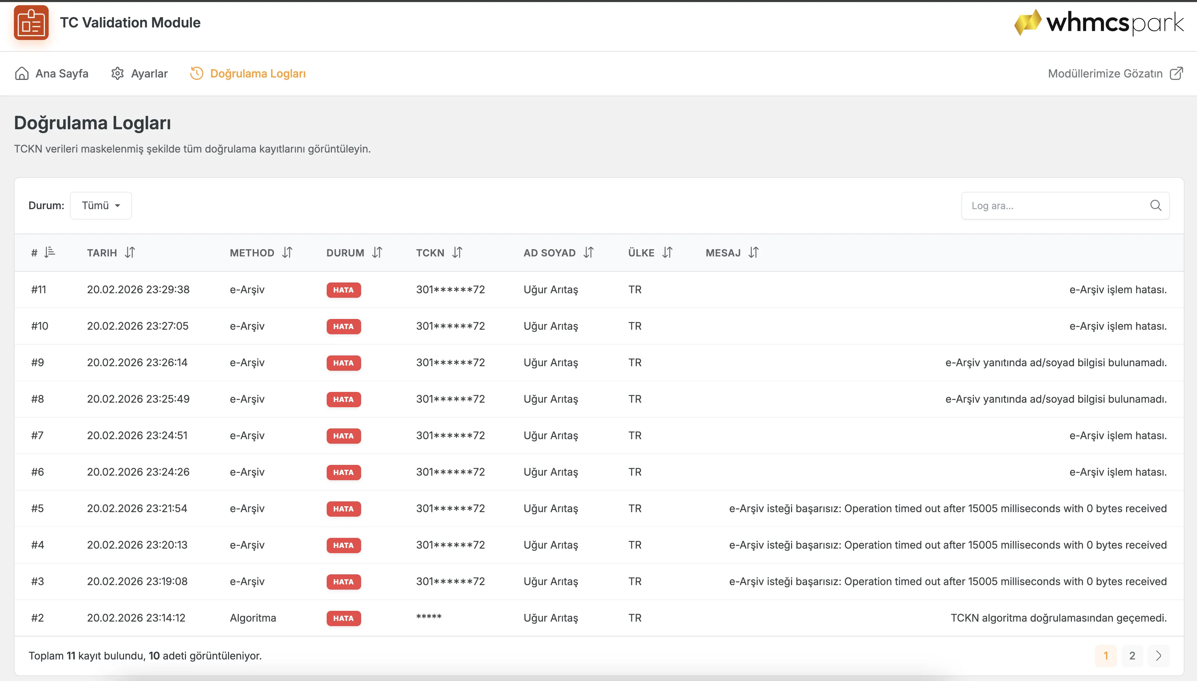
Task: Click e-Arşiv işlem hatası message in row #10
Action: [1118, 326]
